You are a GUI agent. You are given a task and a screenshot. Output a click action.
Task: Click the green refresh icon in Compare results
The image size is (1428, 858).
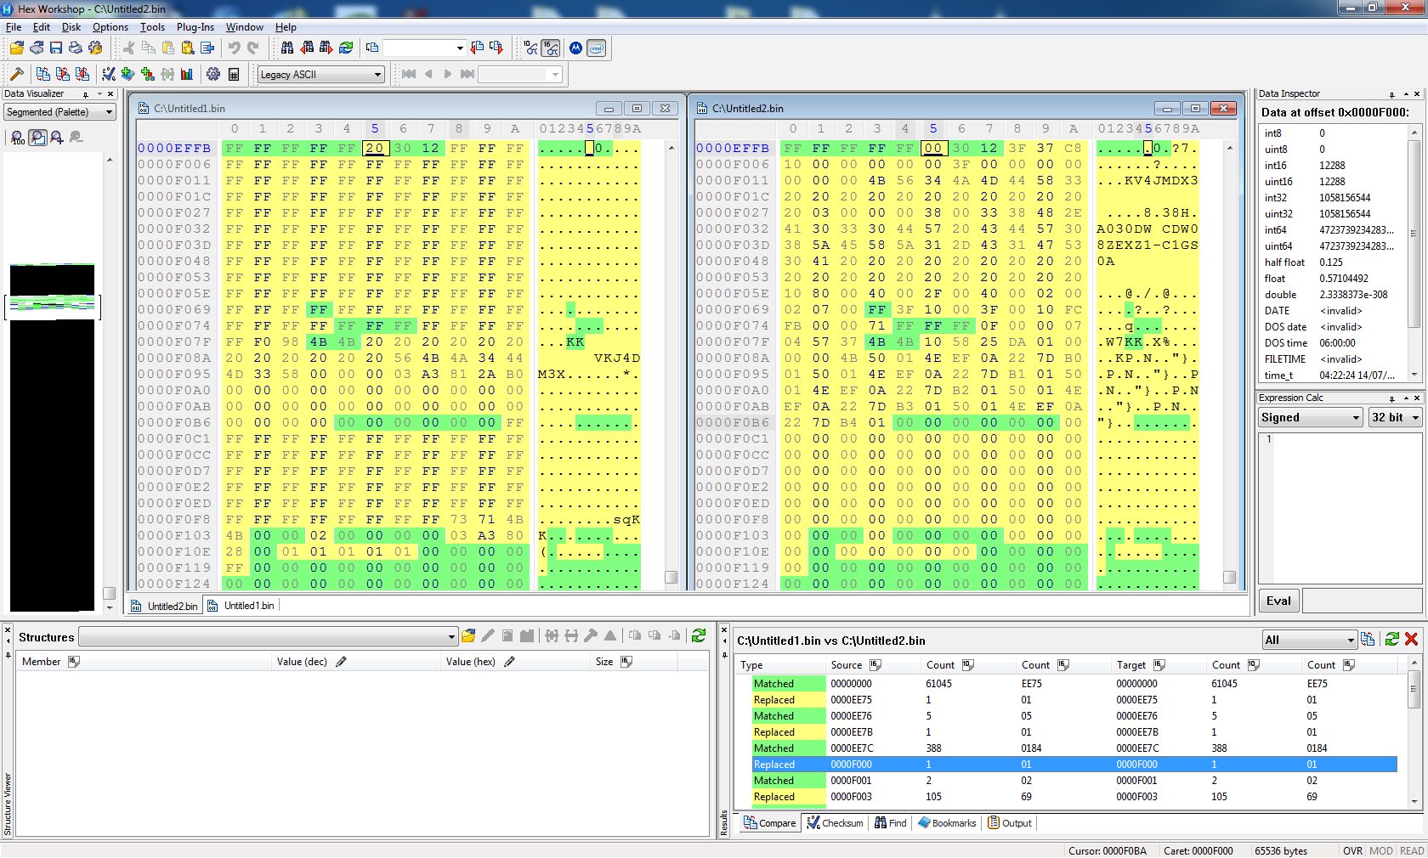point(1392,640)
